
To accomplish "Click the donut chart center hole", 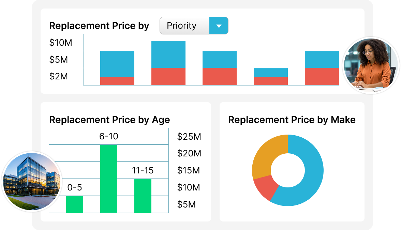I will [288, 170].
